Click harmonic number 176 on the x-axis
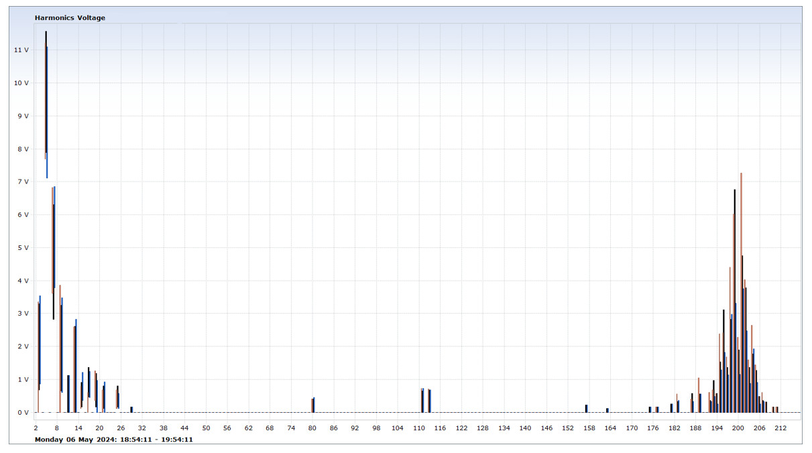Screen dimensions: 812x453 (652, 428)
